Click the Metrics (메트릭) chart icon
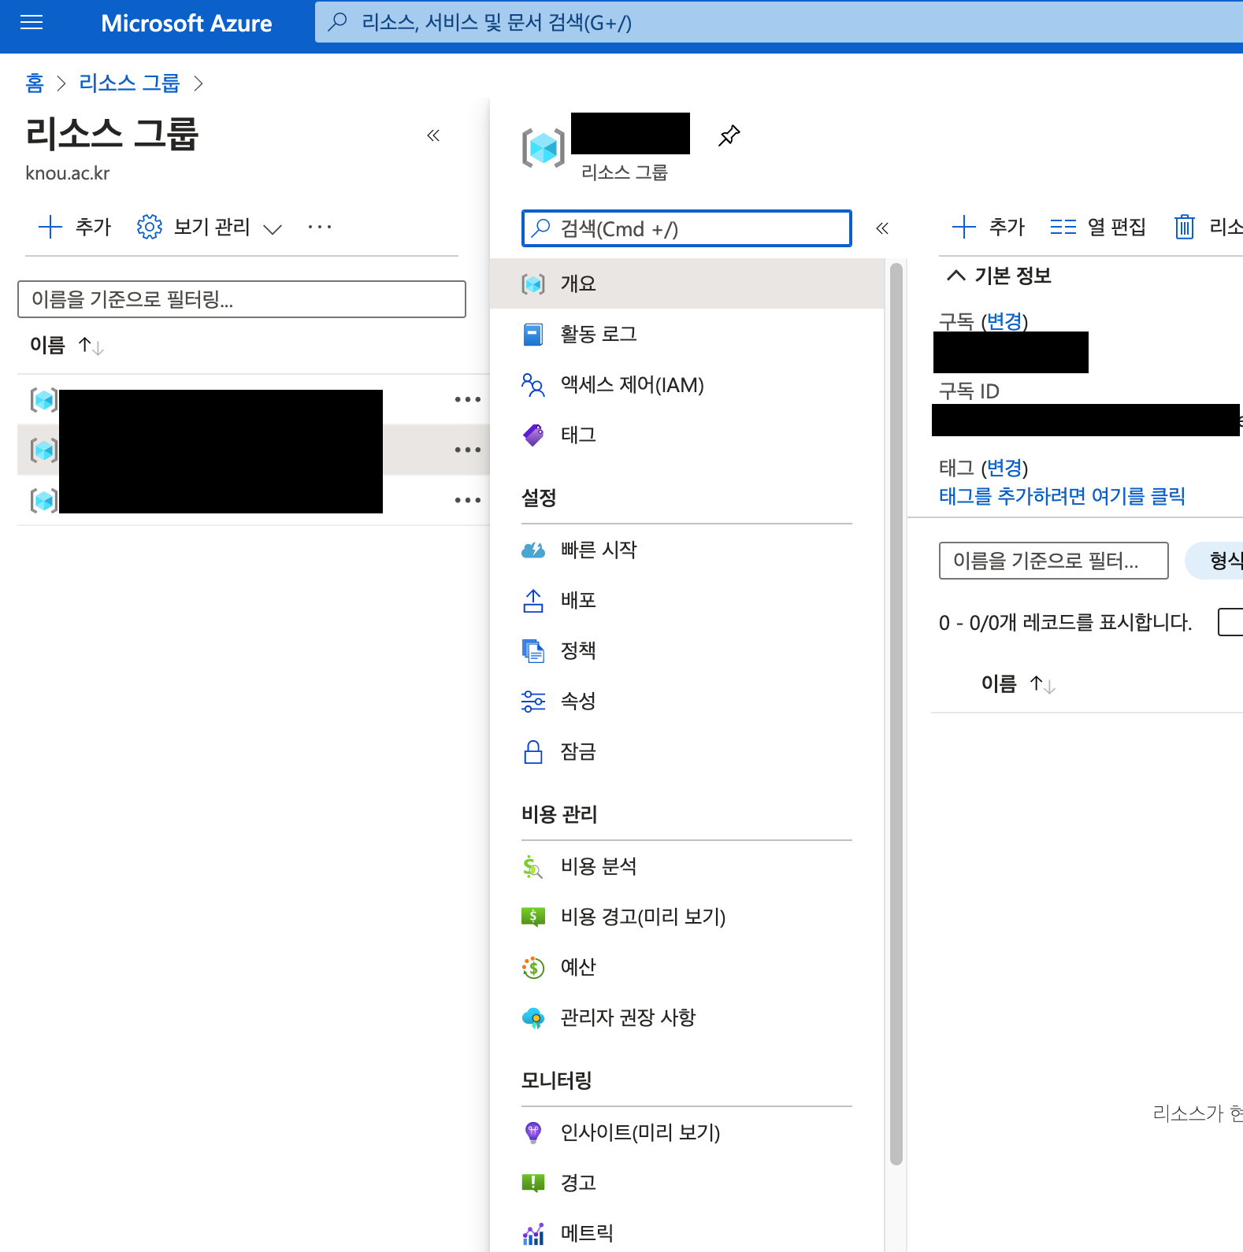Screen dimensions: 1243x1252 tap(533, 1234)
